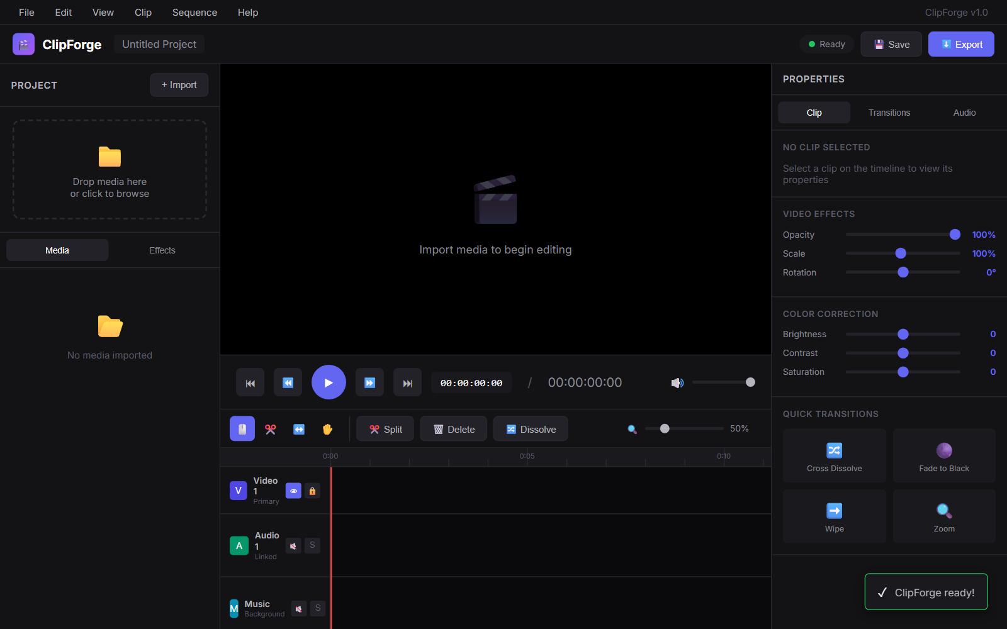Screen dimensions: 1007x629
Task: Mute the Audio 1 track
Action: point(293,545)
